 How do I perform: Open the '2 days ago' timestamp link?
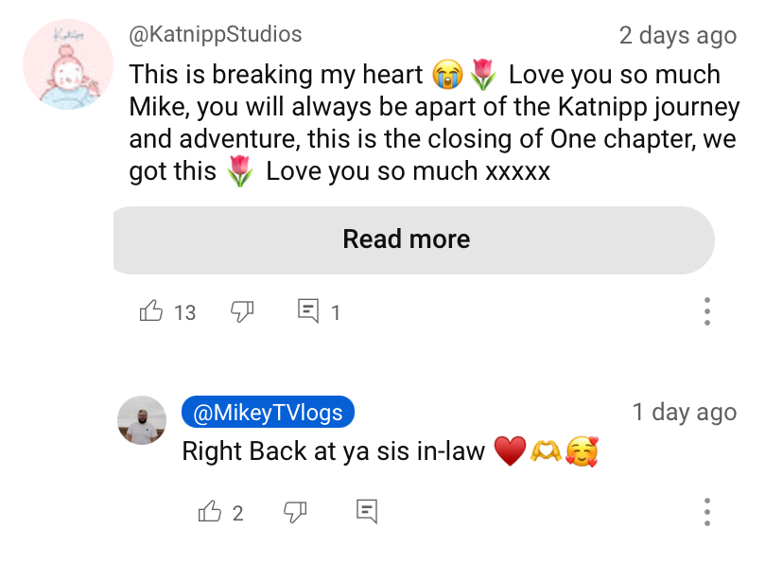[678, 35]
